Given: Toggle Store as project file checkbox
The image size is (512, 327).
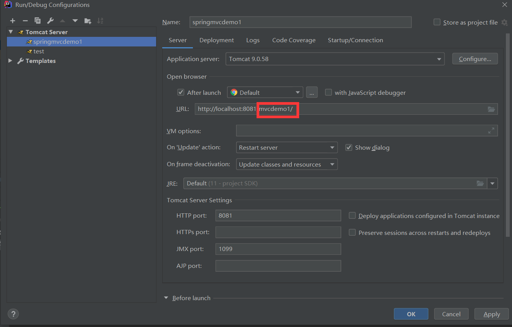Looking at the screenshot, I should coord(437,22).
